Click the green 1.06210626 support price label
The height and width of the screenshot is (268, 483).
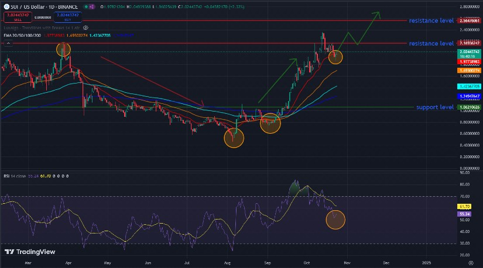point(469,107)
